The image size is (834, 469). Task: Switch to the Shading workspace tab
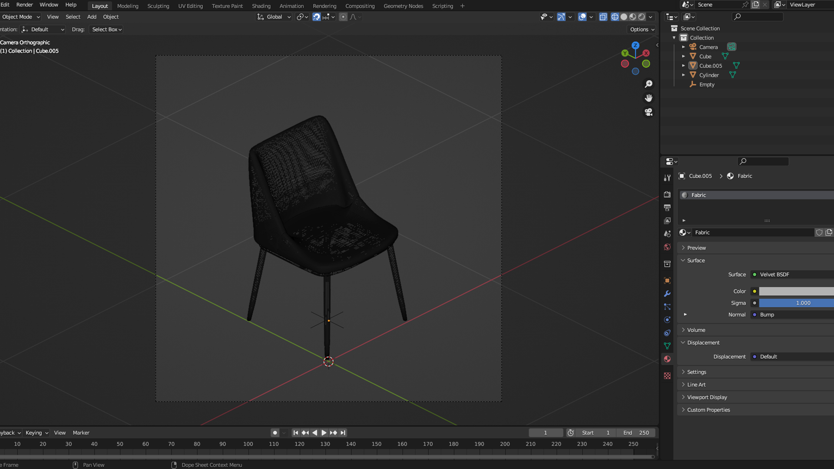tap(261, 6)
